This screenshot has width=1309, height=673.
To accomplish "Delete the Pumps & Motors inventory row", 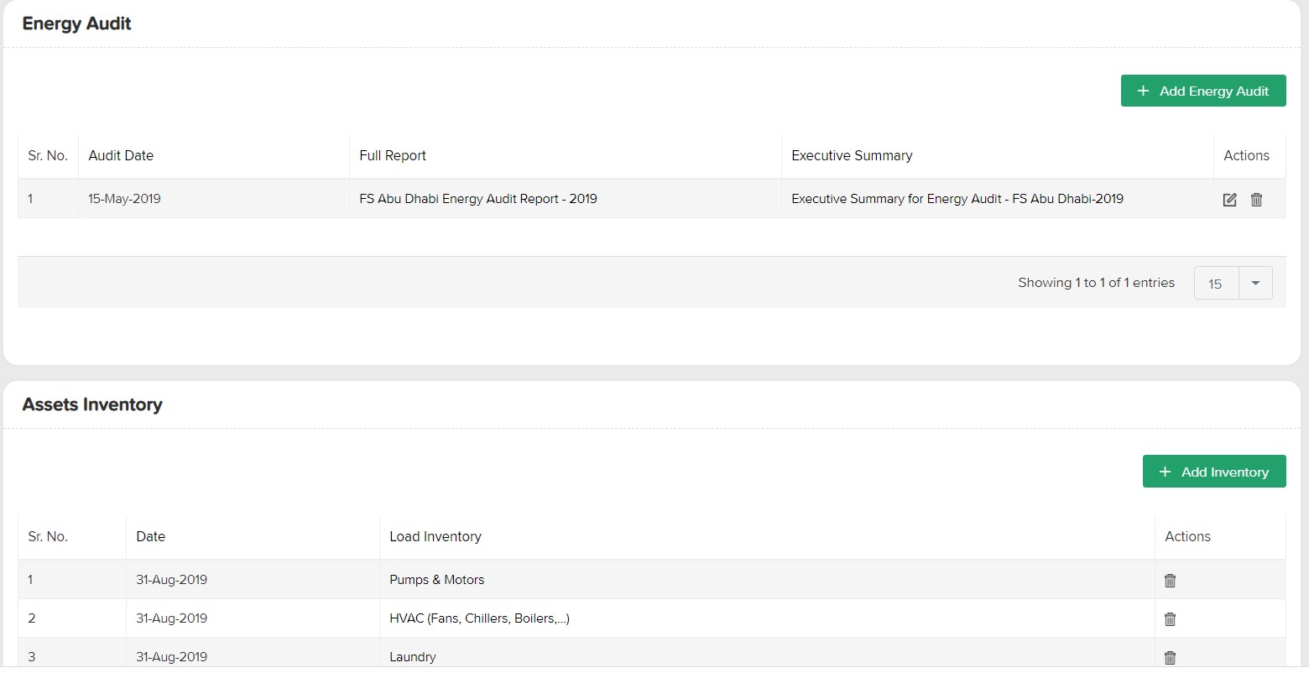I will click(1170, 581).
